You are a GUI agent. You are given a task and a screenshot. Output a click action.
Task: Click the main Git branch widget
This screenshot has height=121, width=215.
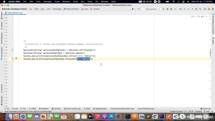[x=207, y=112]
